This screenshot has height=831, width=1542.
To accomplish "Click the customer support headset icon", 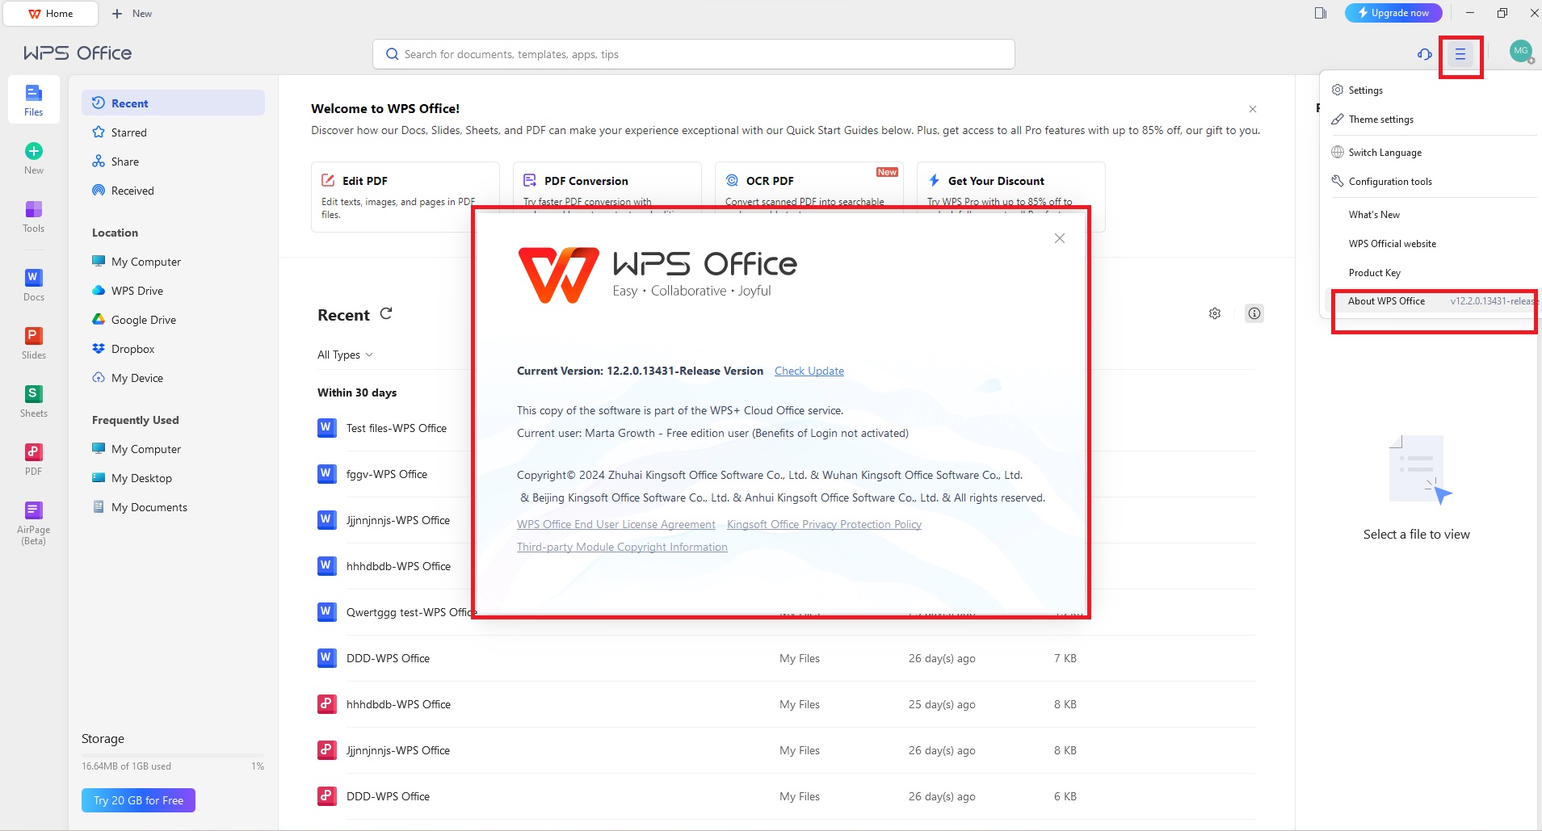I will point(1424,53).
